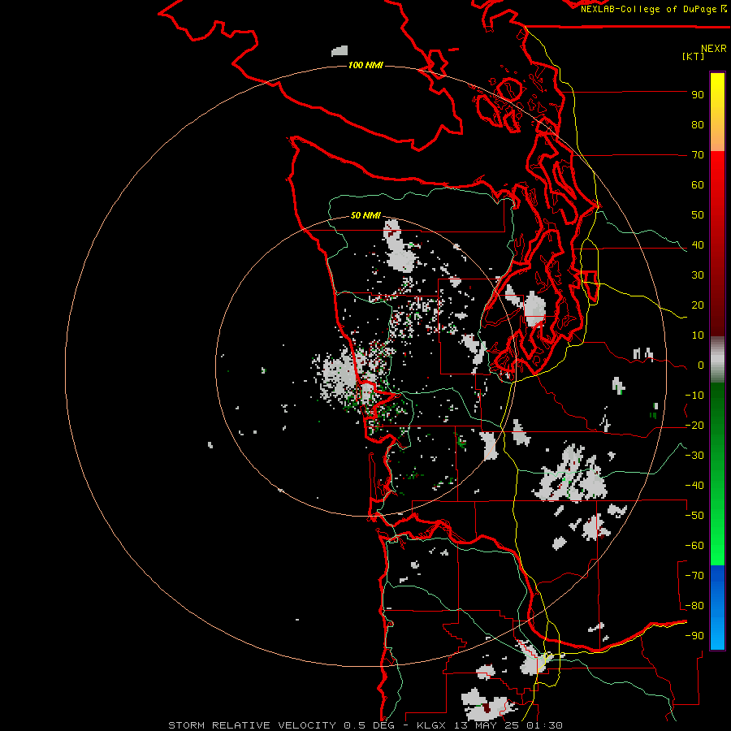The height and width of the screenshot is (731, 731).
Task: Click the NEXLAB-College of DuPage label
Action: pyautogui.click(x=653, y=9)
